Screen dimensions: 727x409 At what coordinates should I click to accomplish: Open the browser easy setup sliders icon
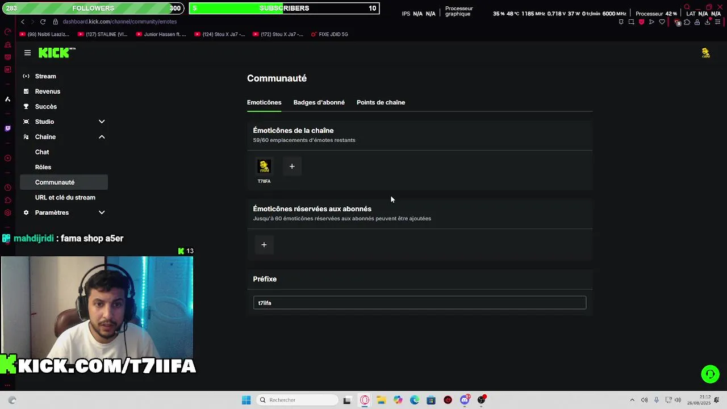(717, 22)
